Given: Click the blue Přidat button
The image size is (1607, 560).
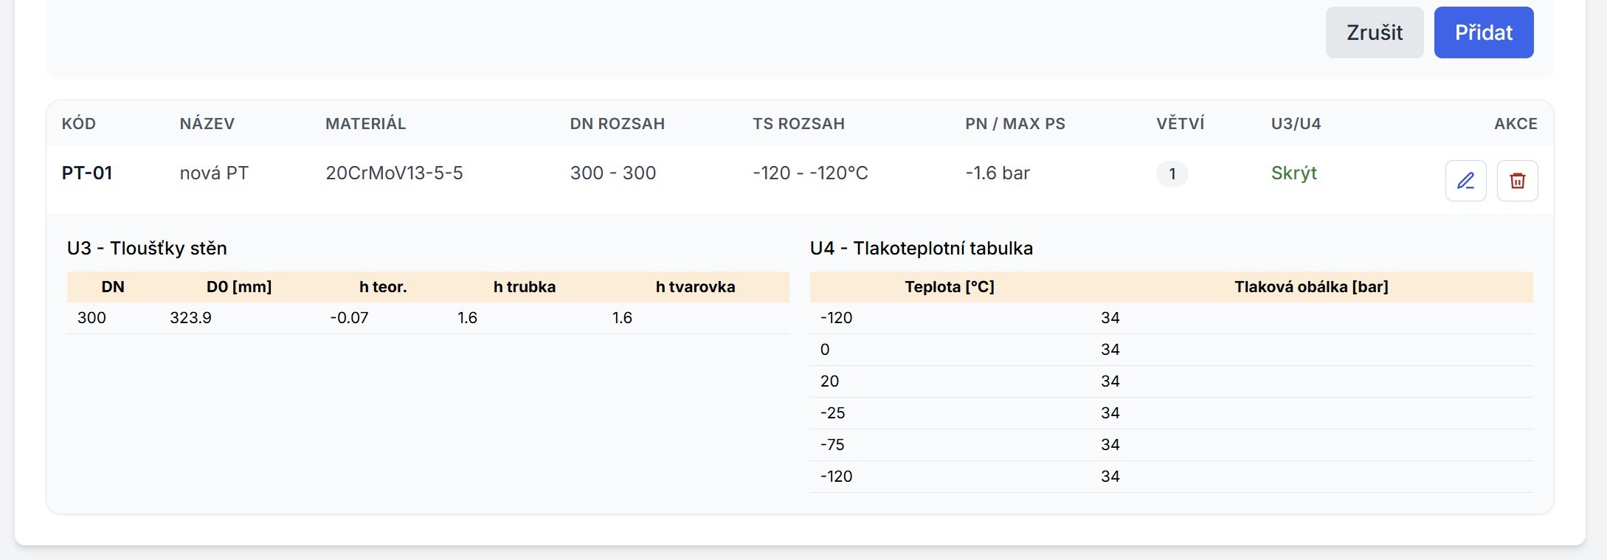Looking at the screenshot, I should coord(1483,32).
